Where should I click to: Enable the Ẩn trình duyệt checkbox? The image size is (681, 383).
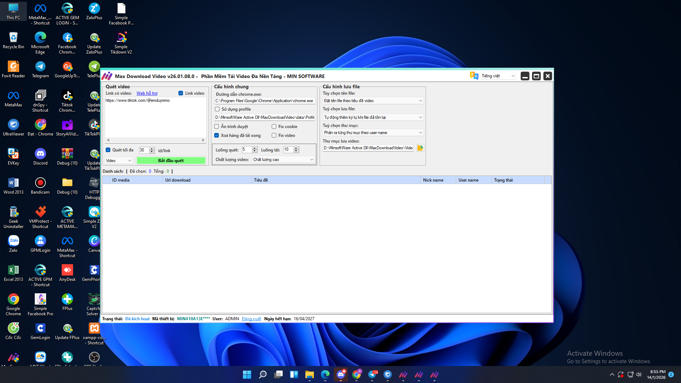tap(217, 127)
